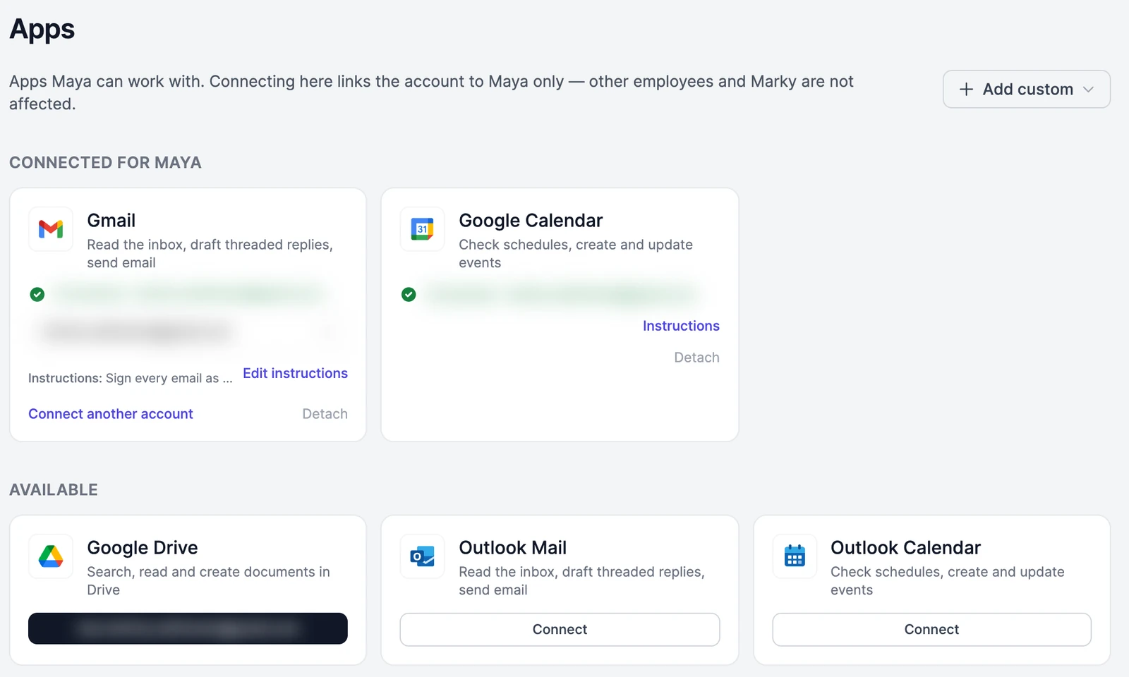Click 'Search, read and create documents' description
Screen dimensions: 1129x677
point(208,580)
